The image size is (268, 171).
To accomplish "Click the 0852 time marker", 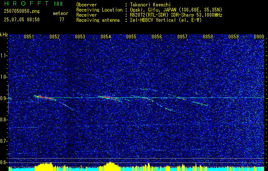I will click(x=55, y=37).
